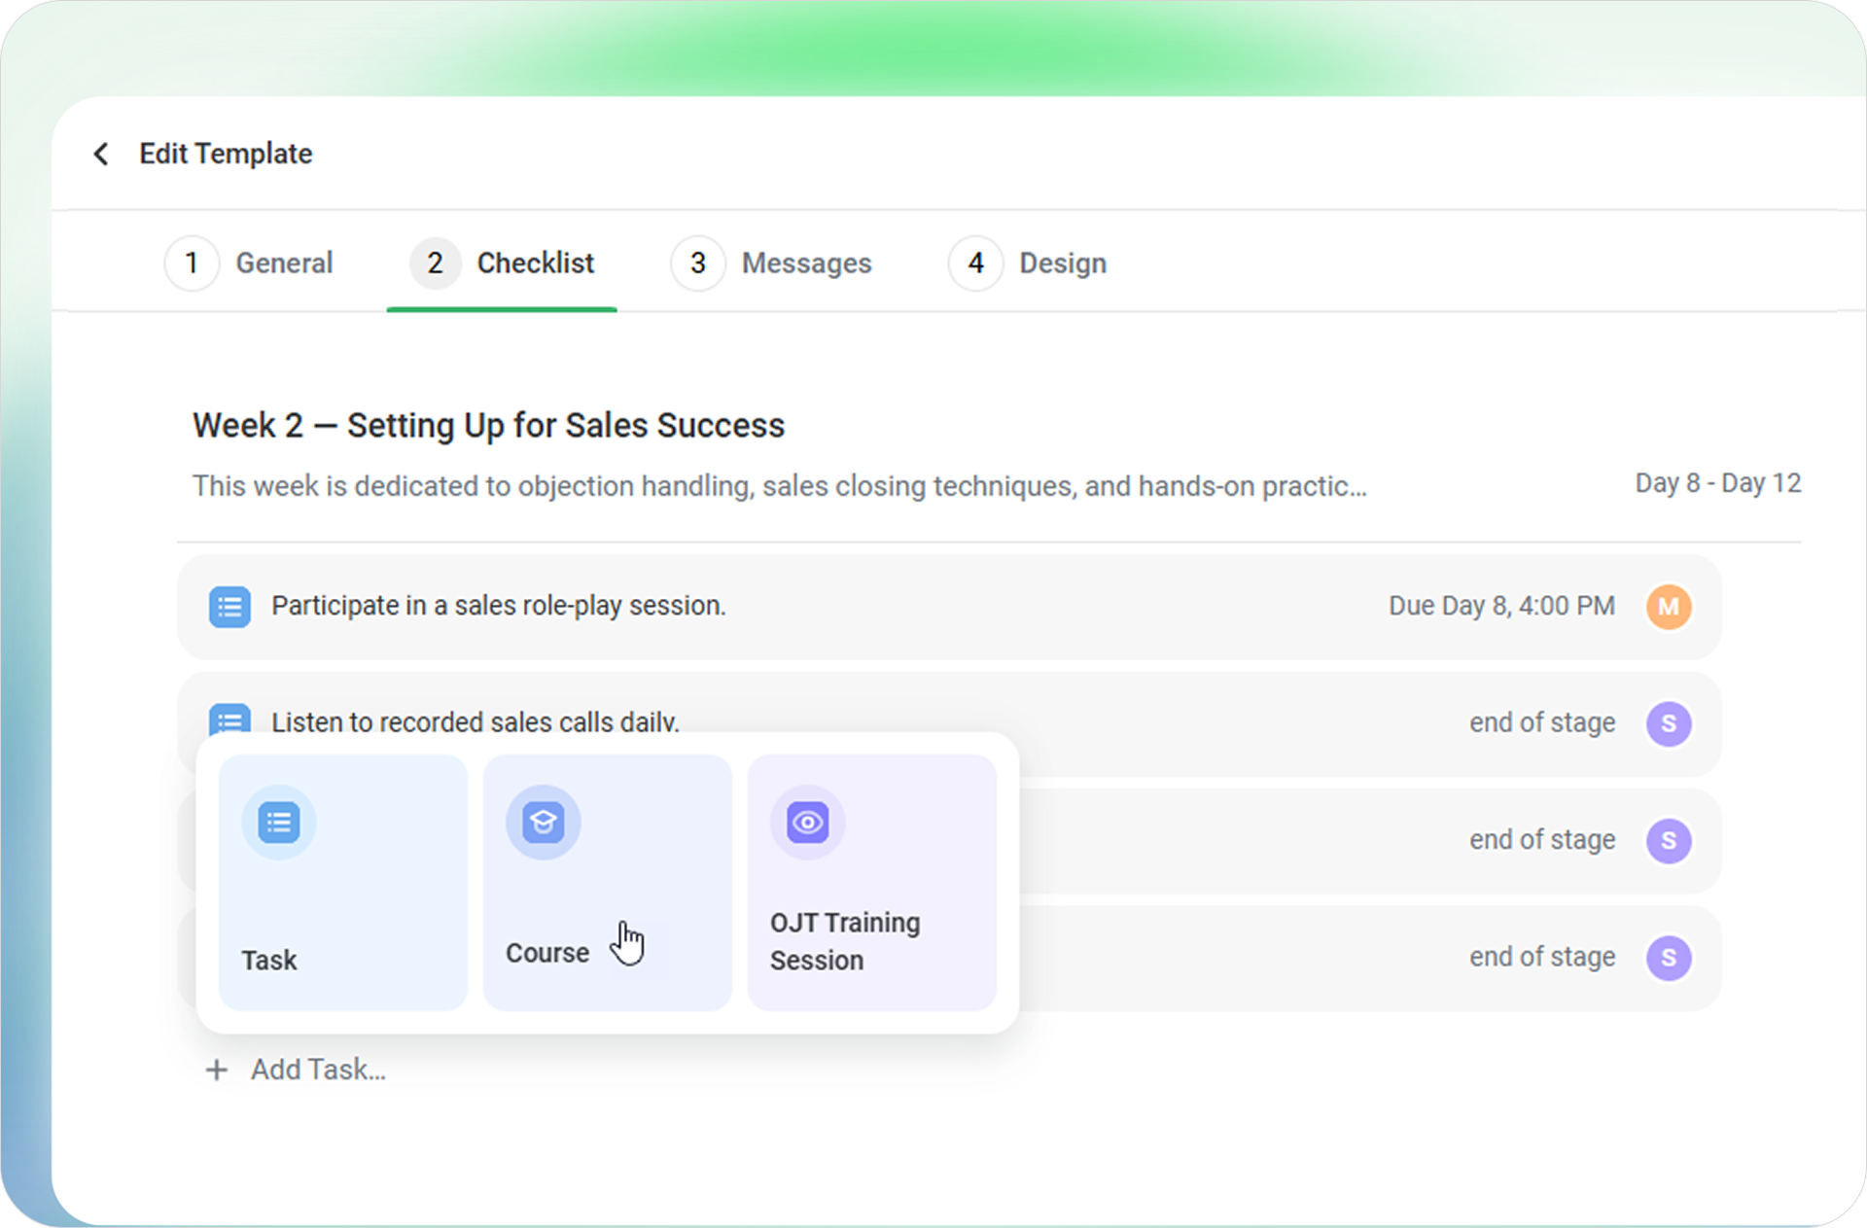Click the bottom-most S assignee avatar

pos(1669,958)
